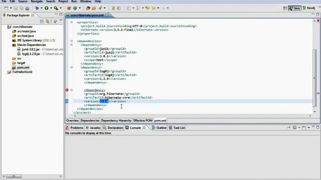Collapse the dependencies element fold marker

click(x=71, y=41)
